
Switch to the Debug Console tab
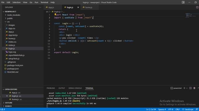75,88
